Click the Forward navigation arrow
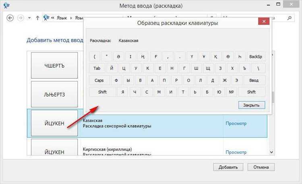Viewport: 302px width, 184px height. (x=21, y=18)
